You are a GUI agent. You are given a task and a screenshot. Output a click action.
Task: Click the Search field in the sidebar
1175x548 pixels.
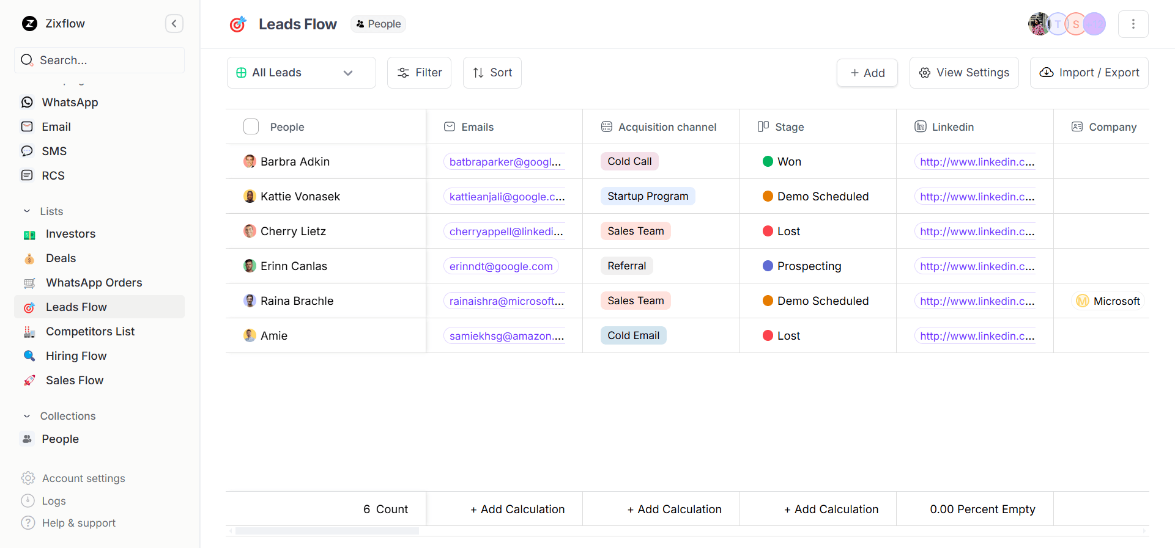(99, 60)
